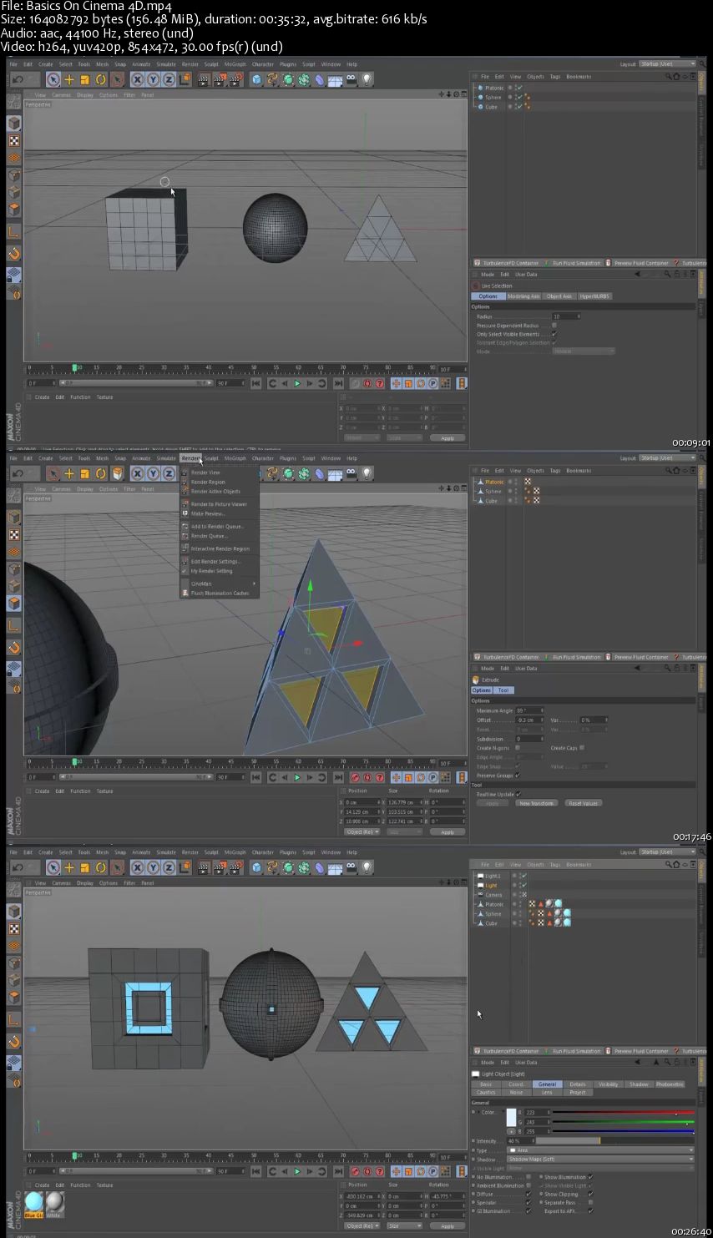Play the animation in the 00:09:01 frame
The image size is (713, 1238).
(x=297, y=383)
